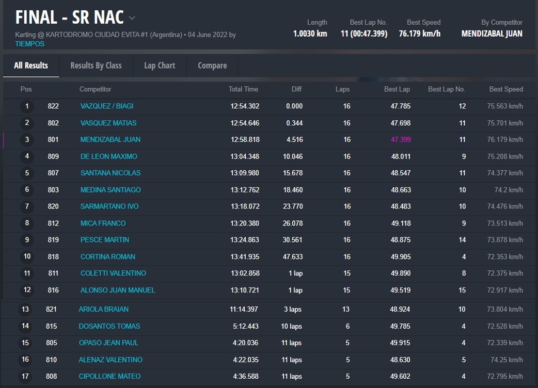This screenshot has height=388, width=538.
Task: Open competitor VAZQUEZ / BIAGI
Action: [x=107, y=106]
